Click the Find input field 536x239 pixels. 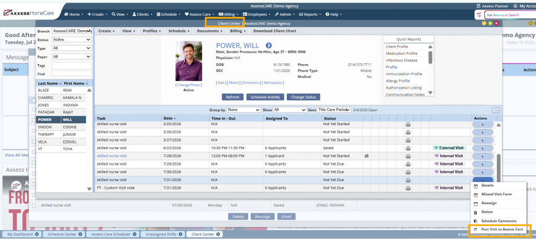tap(72, 74)
